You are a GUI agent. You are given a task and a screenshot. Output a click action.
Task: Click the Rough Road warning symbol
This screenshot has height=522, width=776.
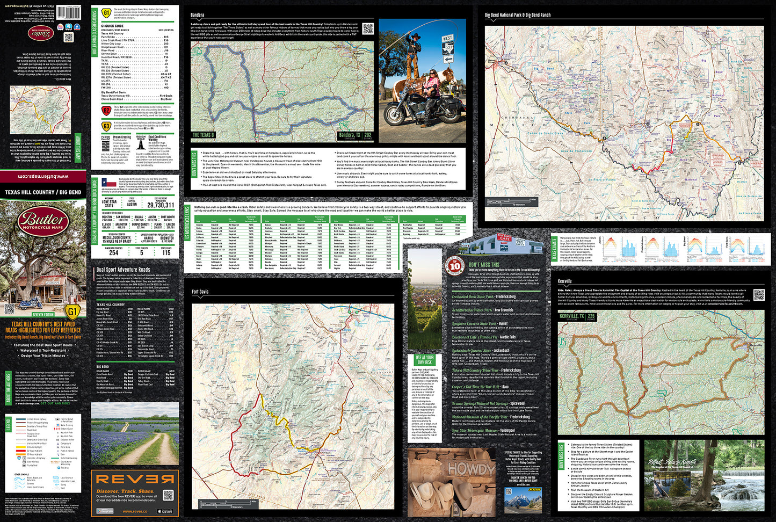(140, 143)
